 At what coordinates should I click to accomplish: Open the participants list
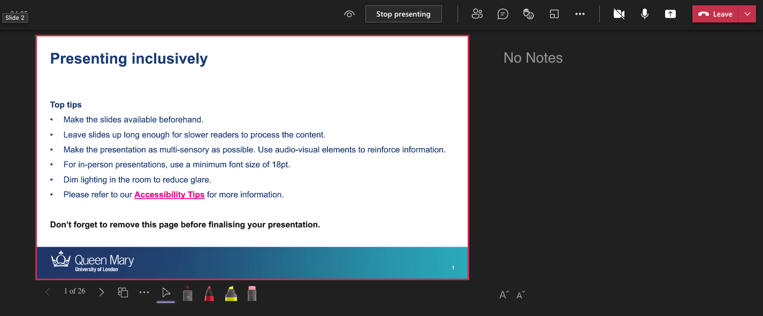click(x=477, y=14)
